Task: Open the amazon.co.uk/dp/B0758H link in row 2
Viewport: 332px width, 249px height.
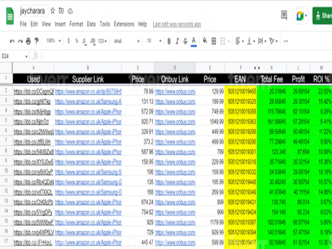Action: (x=88, y=92)
